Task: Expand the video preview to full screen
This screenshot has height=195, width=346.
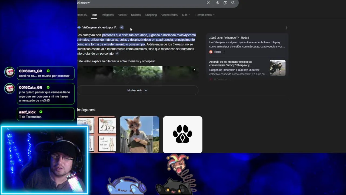Action: [x=194, y=70]
